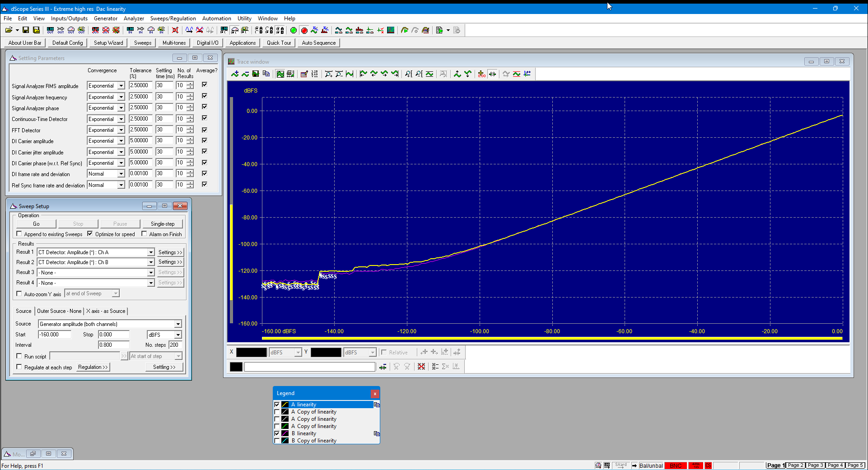Enable Regulate at each step checkbox

coord(19,367)
